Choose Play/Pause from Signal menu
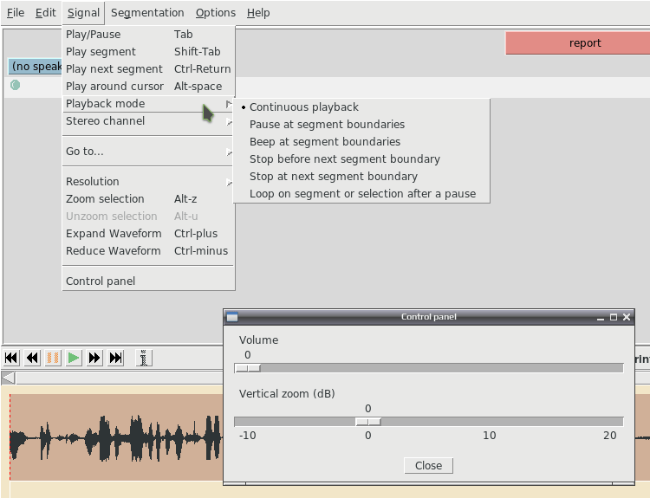Image resolution: width=650 pixels, height=498 pixels. [148, 35]
